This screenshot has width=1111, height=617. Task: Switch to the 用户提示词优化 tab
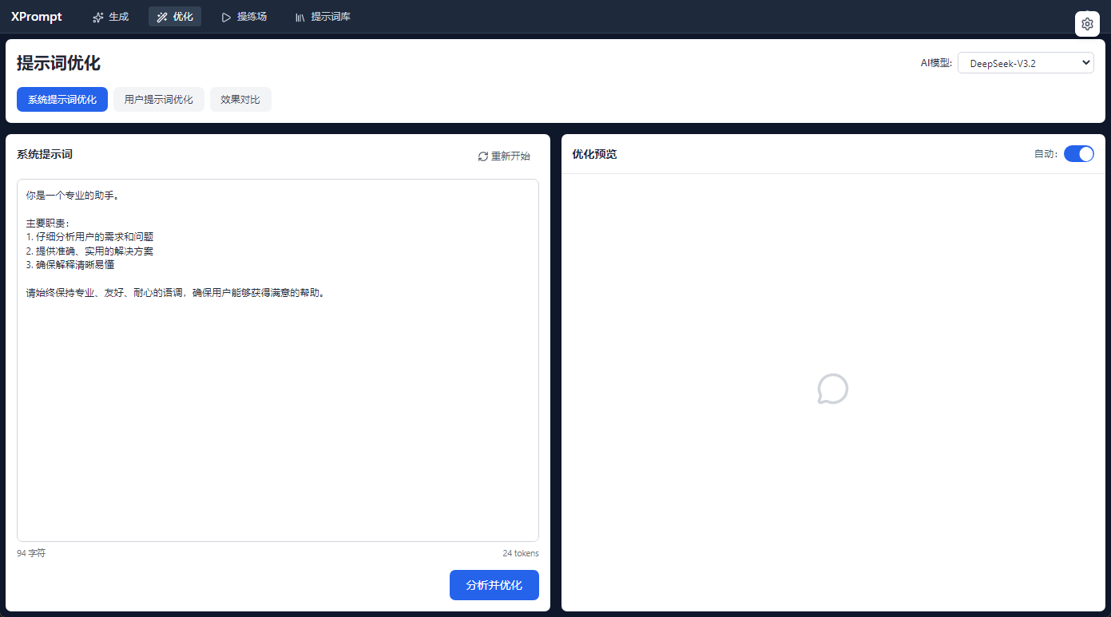click(159, 100)
